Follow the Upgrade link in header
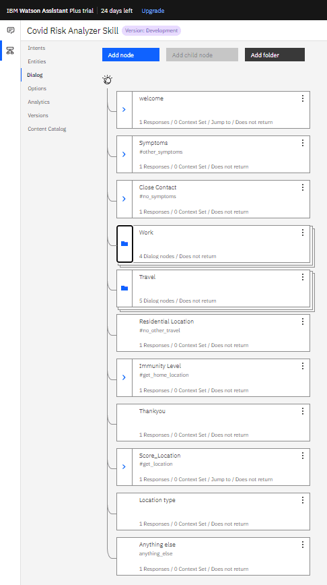 click(153, 11)
